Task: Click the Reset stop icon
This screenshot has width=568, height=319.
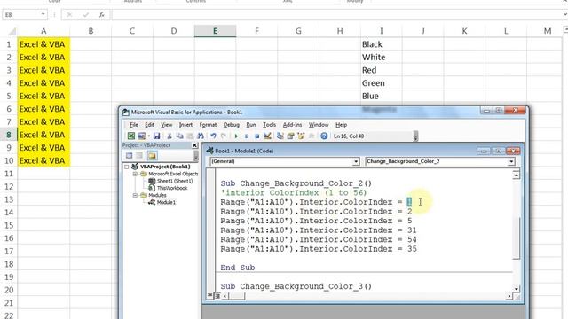Action: point(256,136)
